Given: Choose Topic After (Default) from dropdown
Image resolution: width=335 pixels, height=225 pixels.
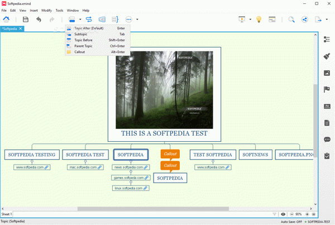Looking at the screenshot, I should 98,28.
